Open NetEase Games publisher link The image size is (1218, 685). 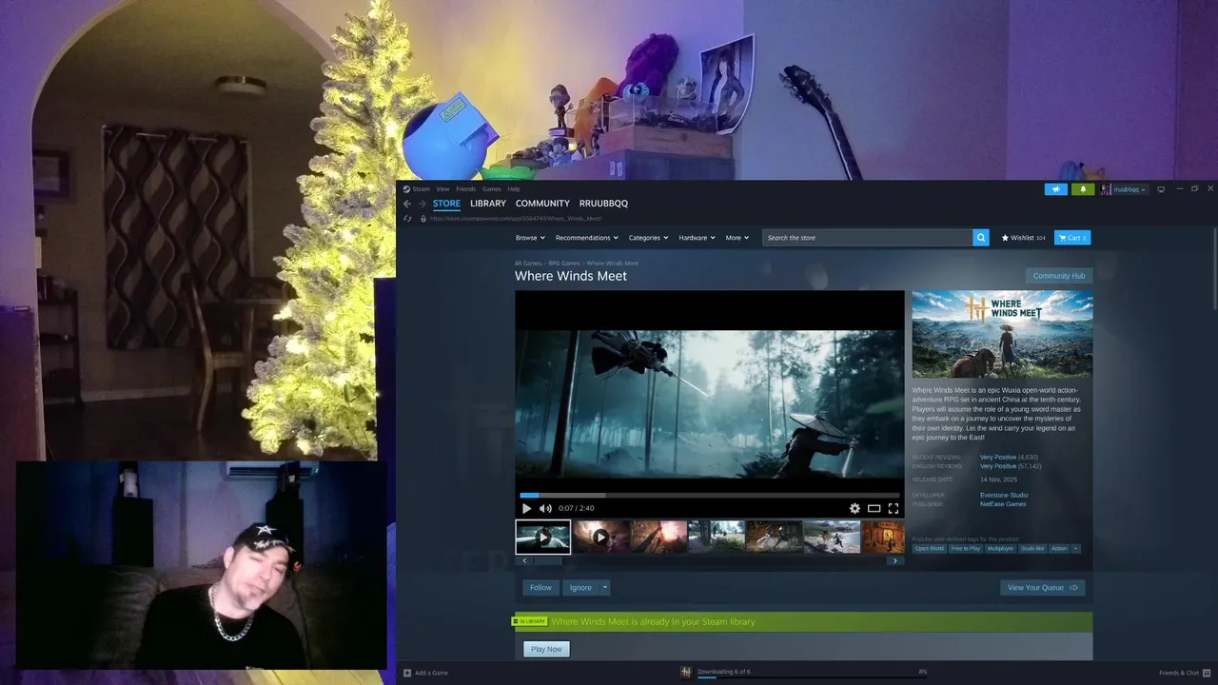point(1003,504)
